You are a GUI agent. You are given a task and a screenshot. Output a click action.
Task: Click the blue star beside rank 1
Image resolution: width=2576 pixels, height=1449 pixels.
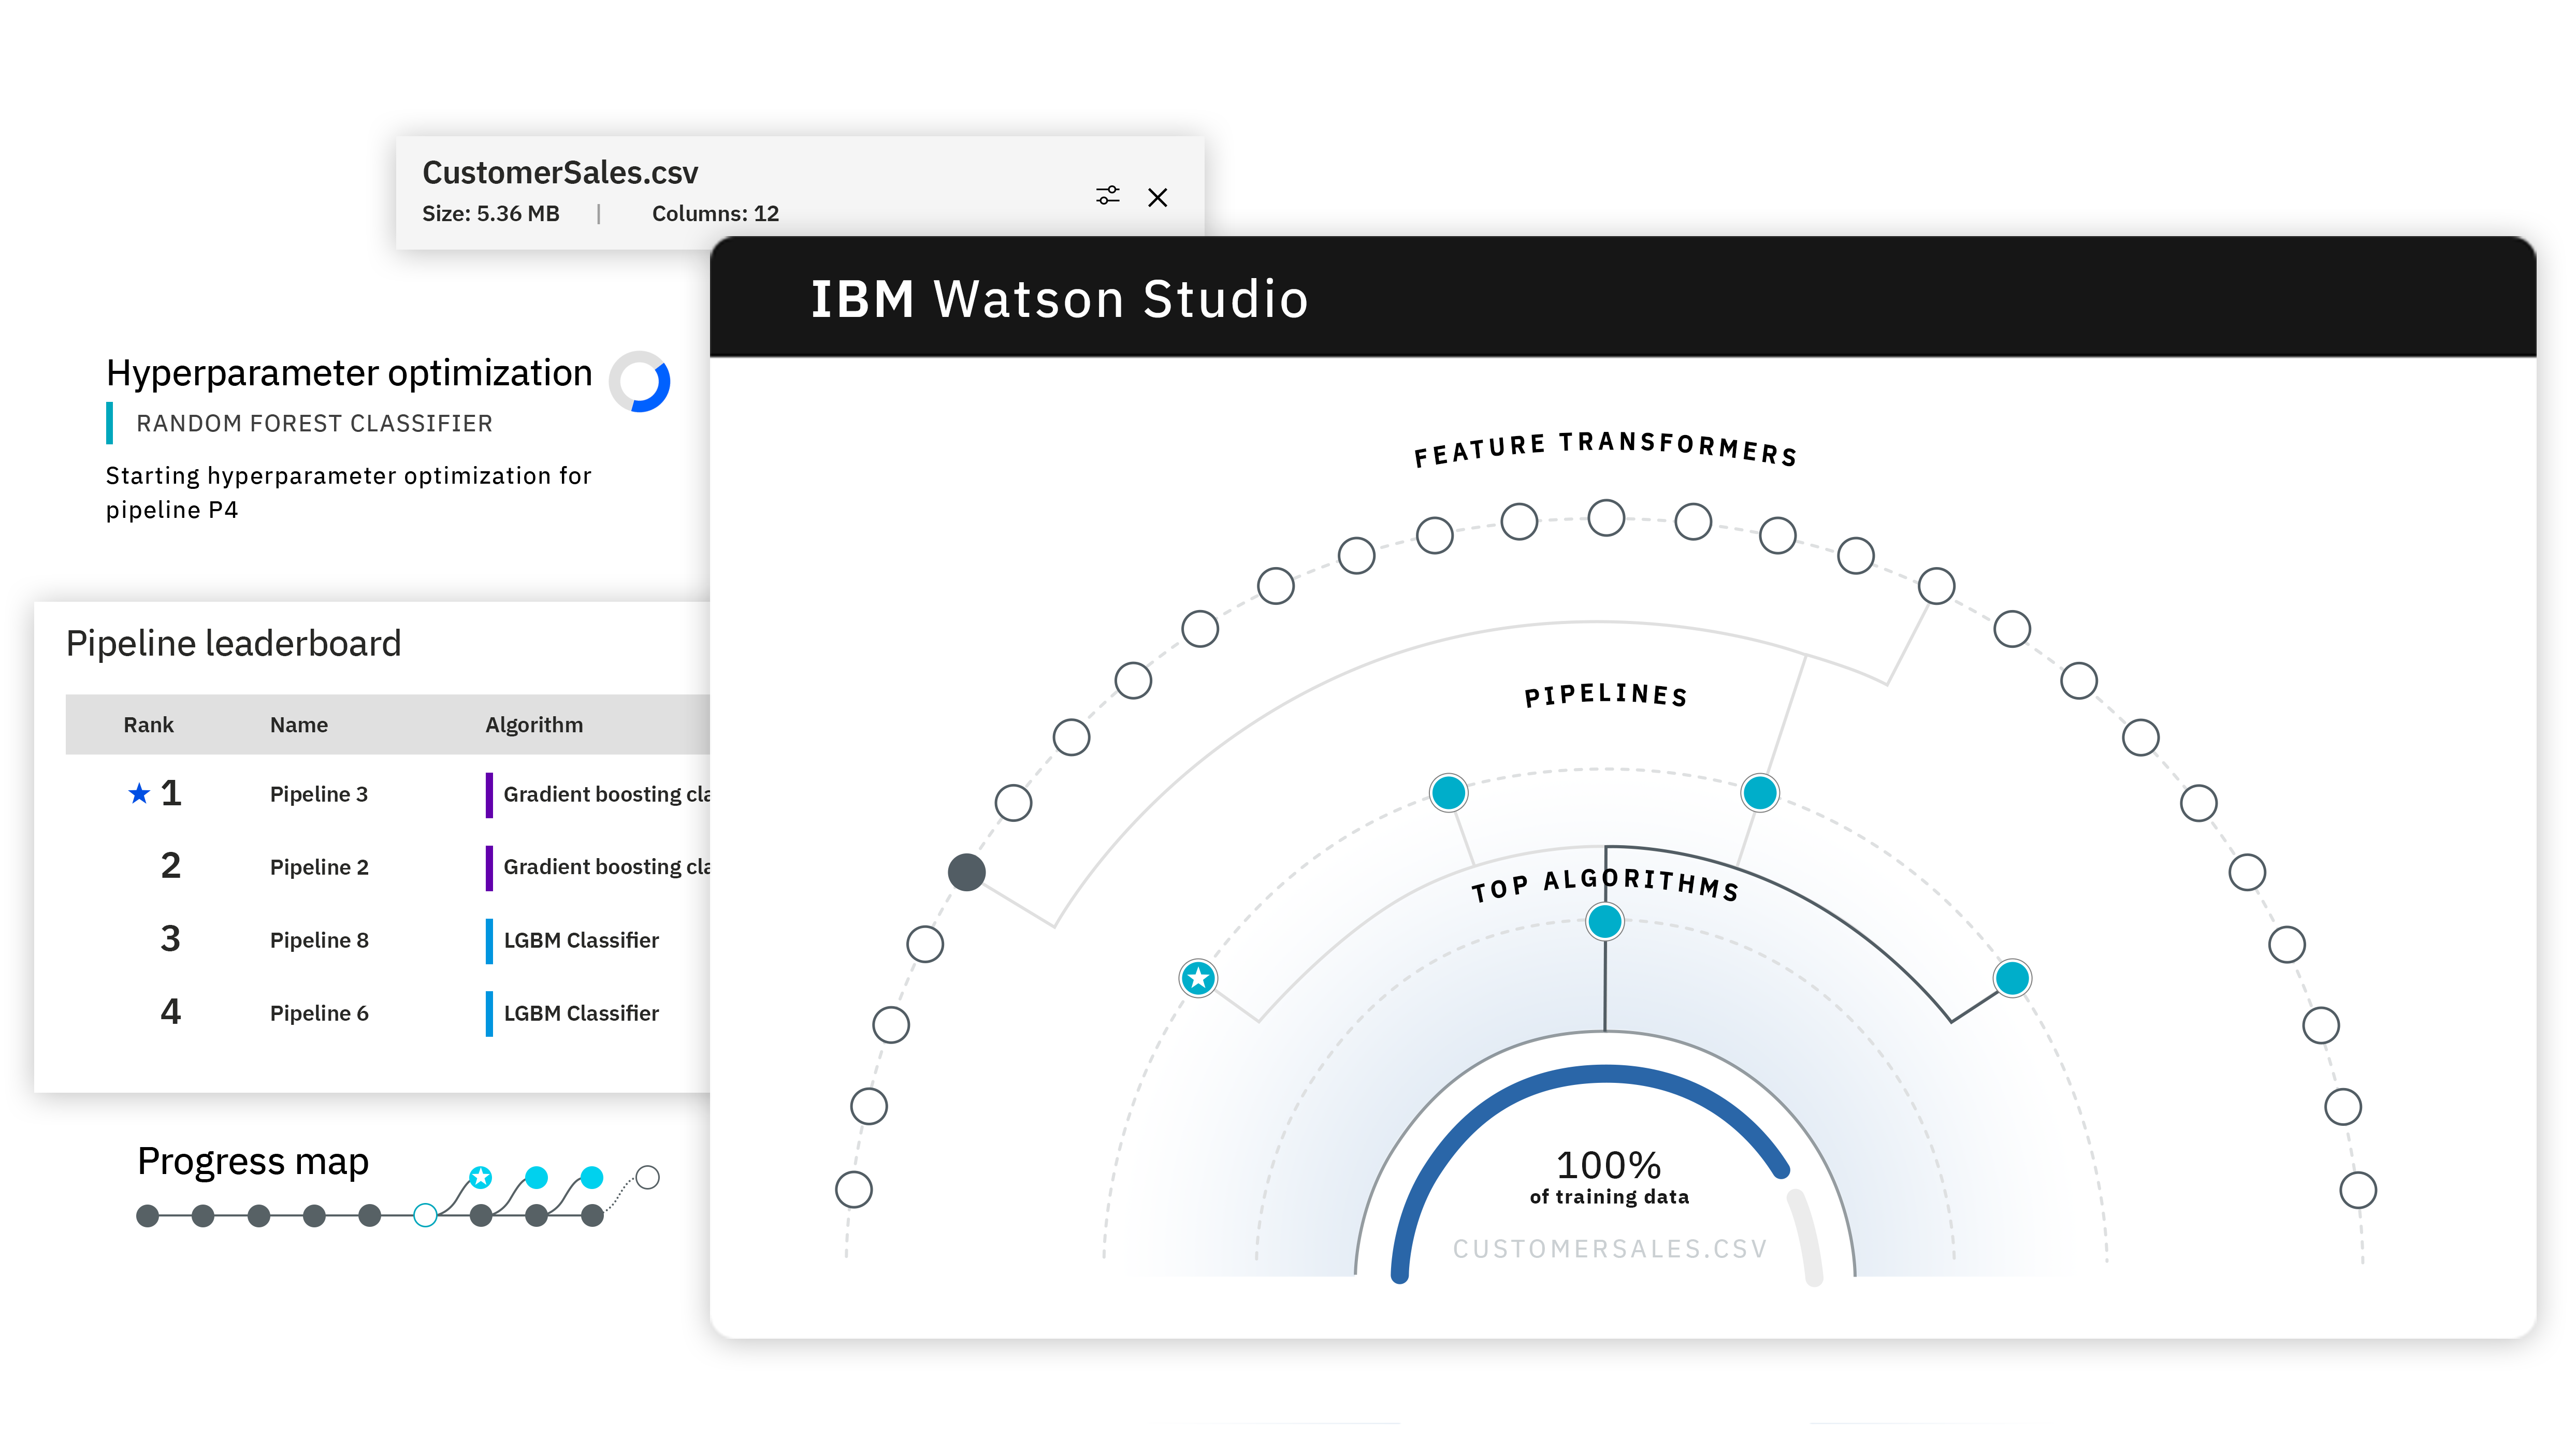[139, 793]
